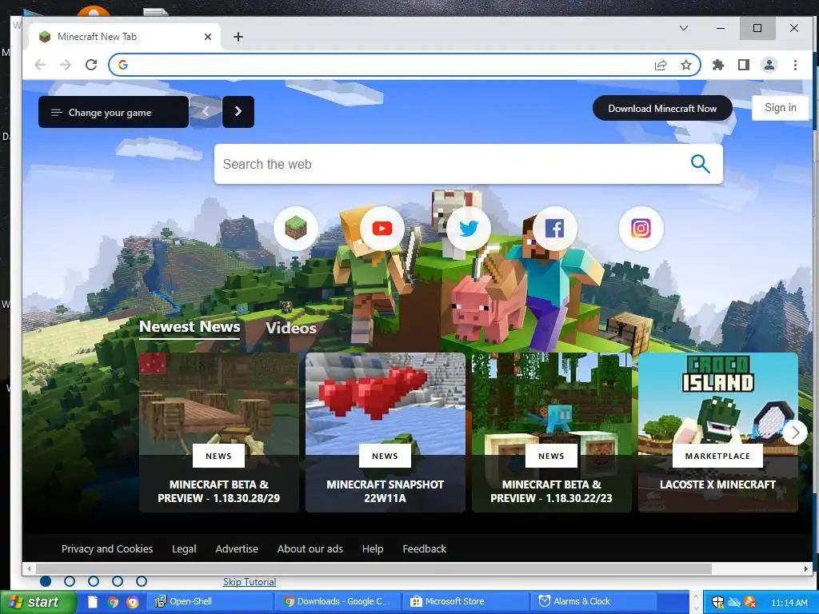Show next game with right chevron
The width and height of the screenshot is (819, 614).
(x=238, y=112)
